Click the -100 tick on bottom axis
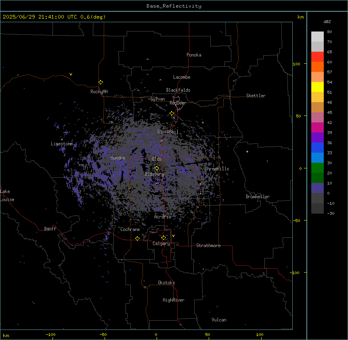This screenshot has height=340, width=348. 50,334
